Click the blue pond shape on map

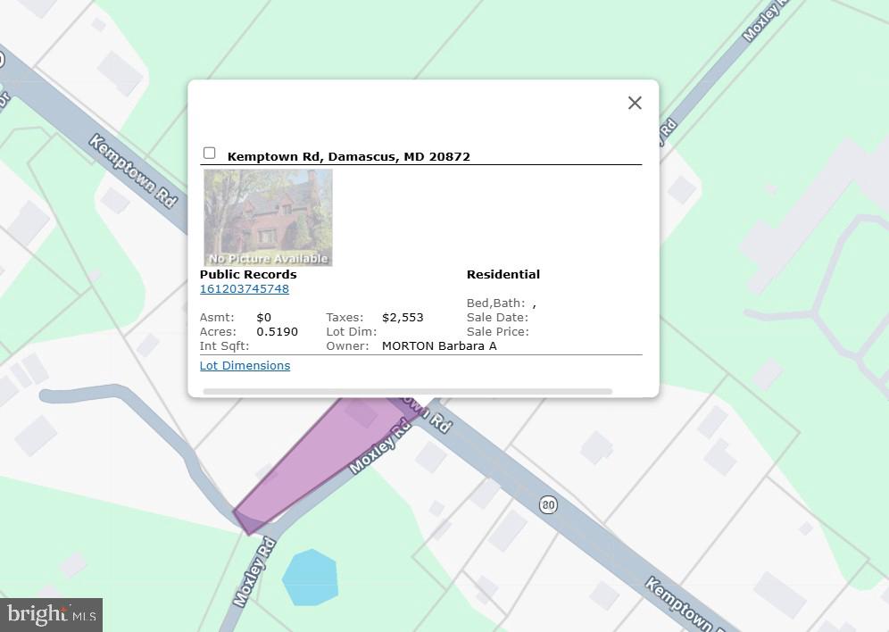coord(310,577)
